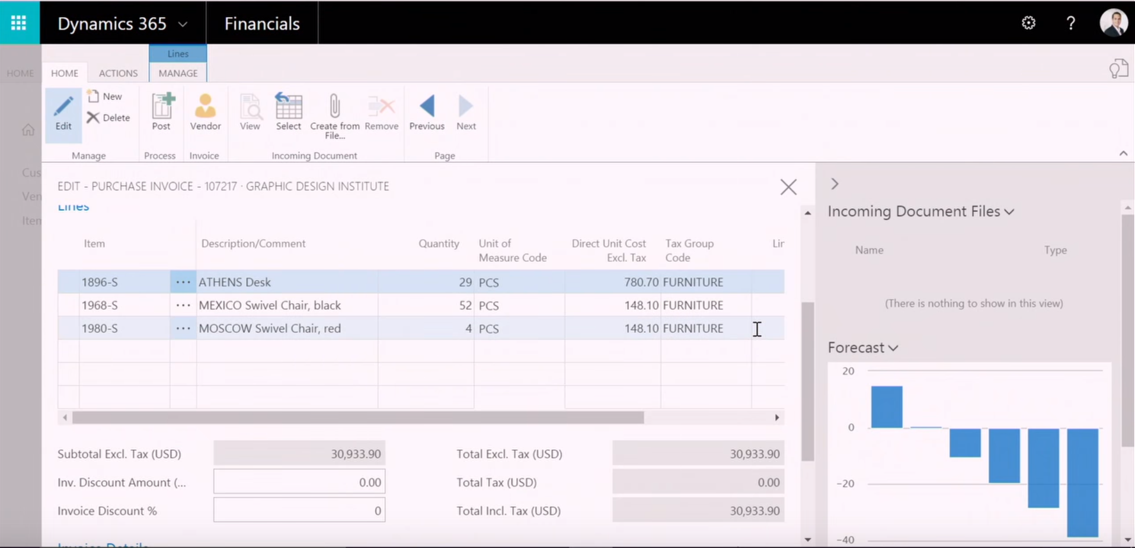Click the quantity 29 cell
The width and height of the screenshot is (1135, 548).
coord(426,282)
